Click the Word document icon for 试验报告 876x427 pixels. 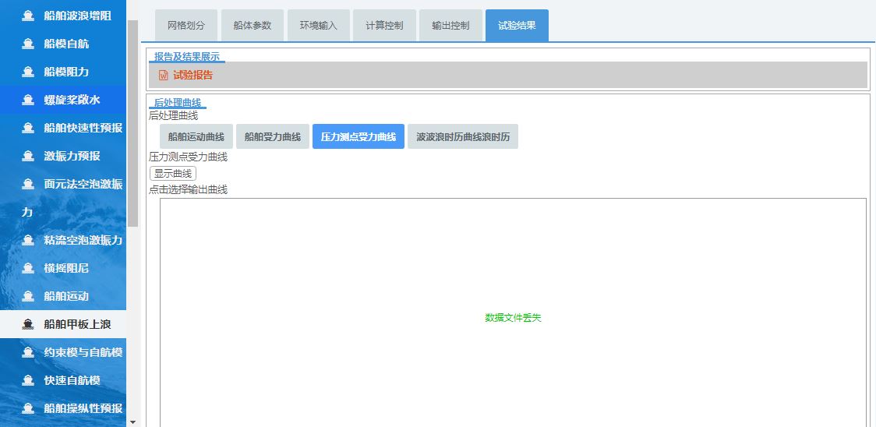coord(164,76)
